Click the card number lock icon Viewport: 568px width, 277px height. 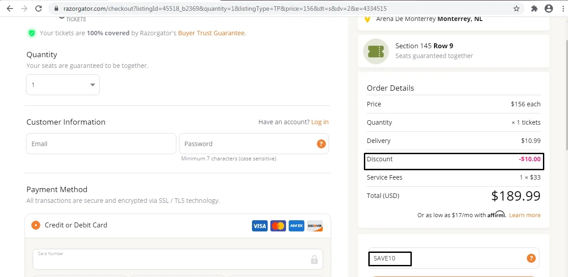click(314, 260)
